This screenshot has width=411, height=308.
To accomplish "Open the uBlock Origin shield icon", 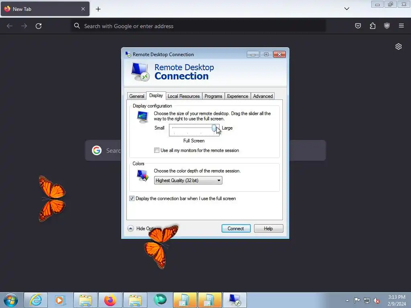I will point(387,26).
